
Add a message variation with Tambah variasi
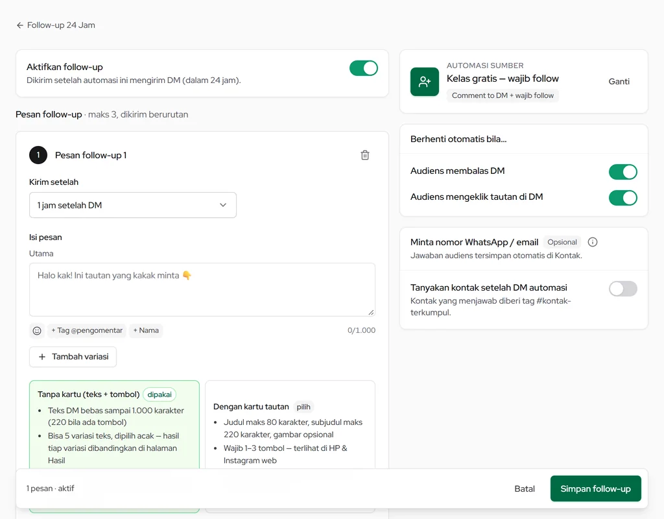[73, 357]
